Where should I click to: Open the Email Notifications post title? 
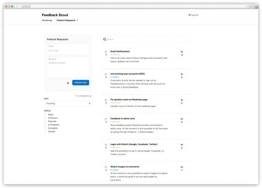(120, 51)
